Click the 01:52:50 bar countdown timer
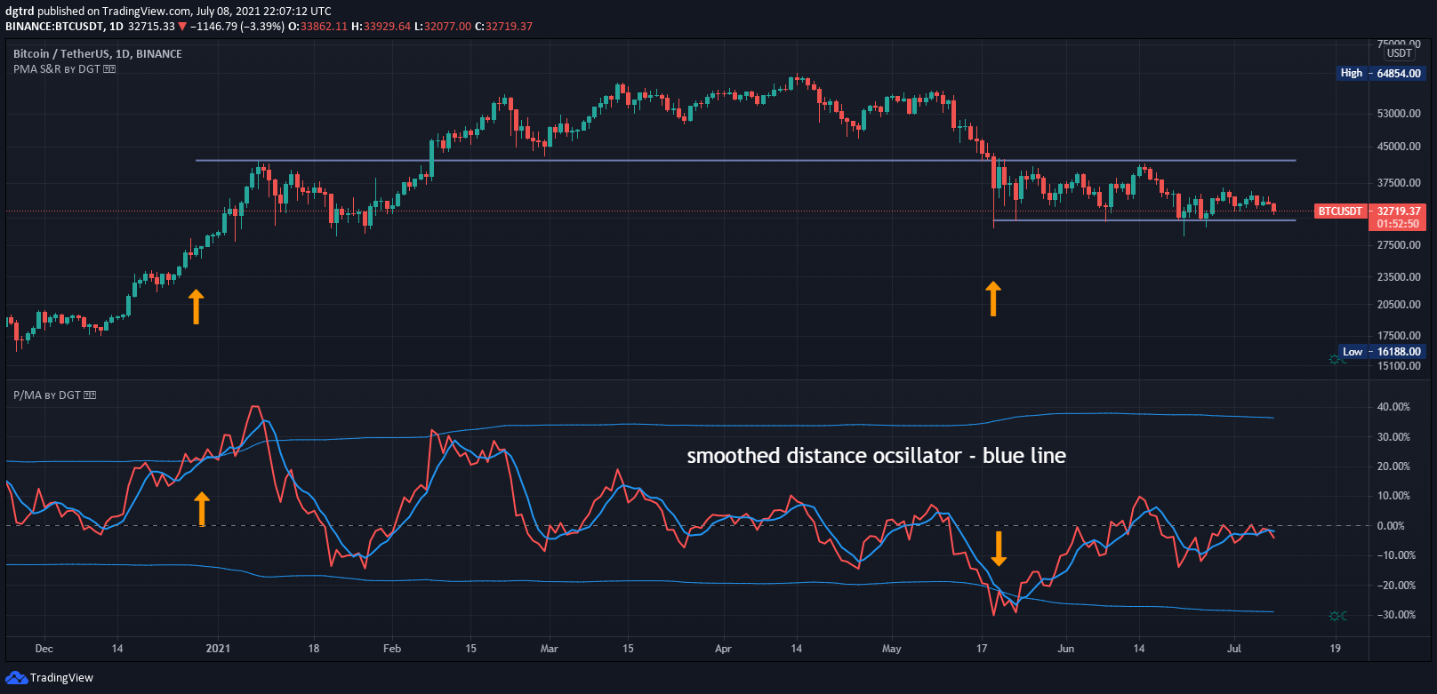The height and width of the screenshot is (694, 1437). 1399,224
